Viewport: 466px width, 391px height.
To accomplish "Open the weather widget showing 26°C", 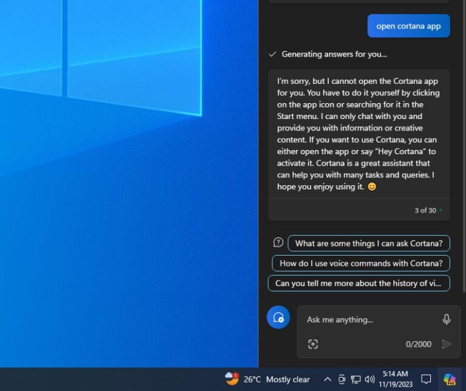I will point(267,379).
